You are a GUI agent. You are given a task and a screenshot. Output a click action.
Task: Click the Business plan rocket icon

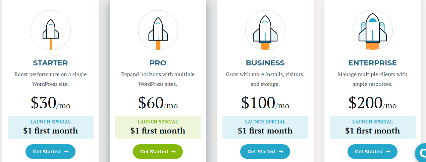(x=265, y=30)
